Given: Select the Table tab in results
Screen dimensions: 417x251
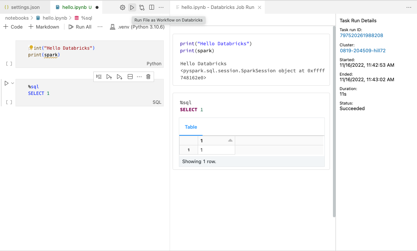Looking at the screenshot, I should point(191,127).
